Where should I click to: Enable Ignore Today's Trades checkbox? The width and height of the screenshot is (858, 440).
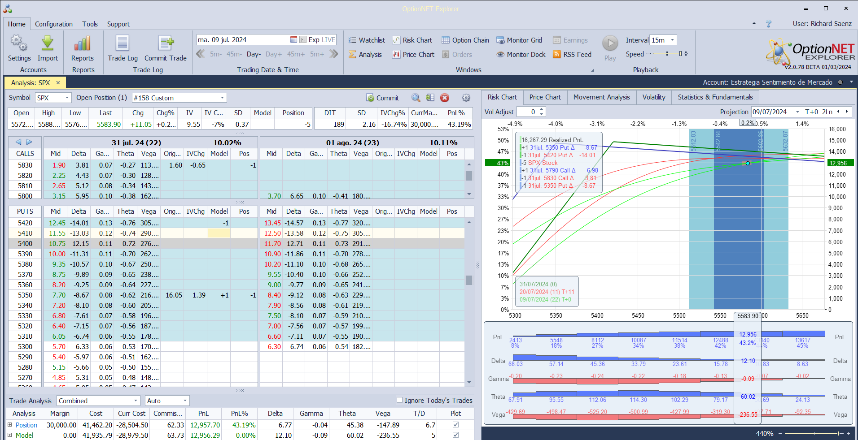point(400,400)
